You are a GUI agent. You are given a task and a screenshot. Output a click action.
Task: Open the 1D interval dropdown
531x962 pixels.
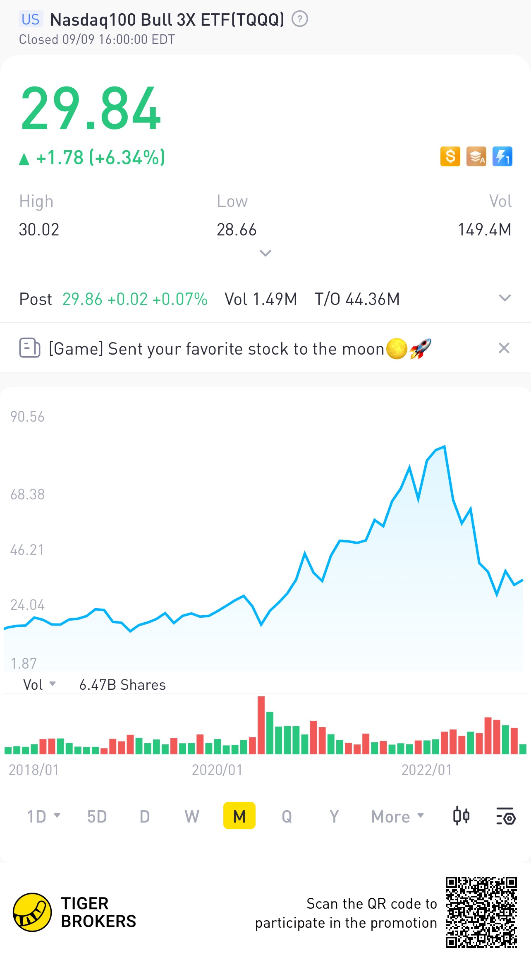pos(44,816)
